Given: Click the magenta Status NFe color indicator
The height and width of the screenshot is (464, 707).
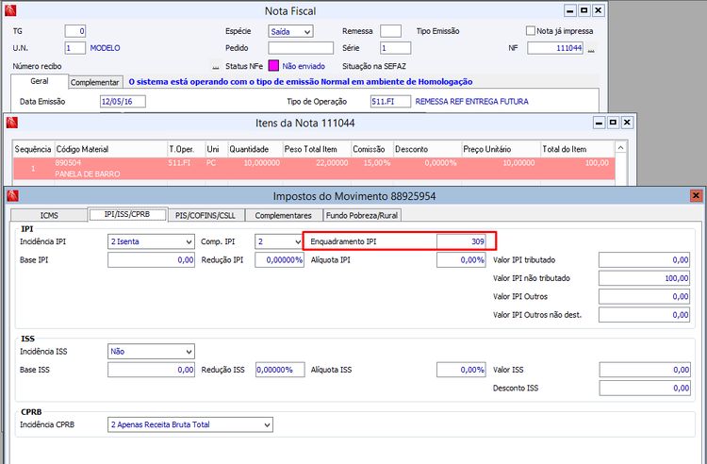Looking at the screenshot, I should (273, 66).
